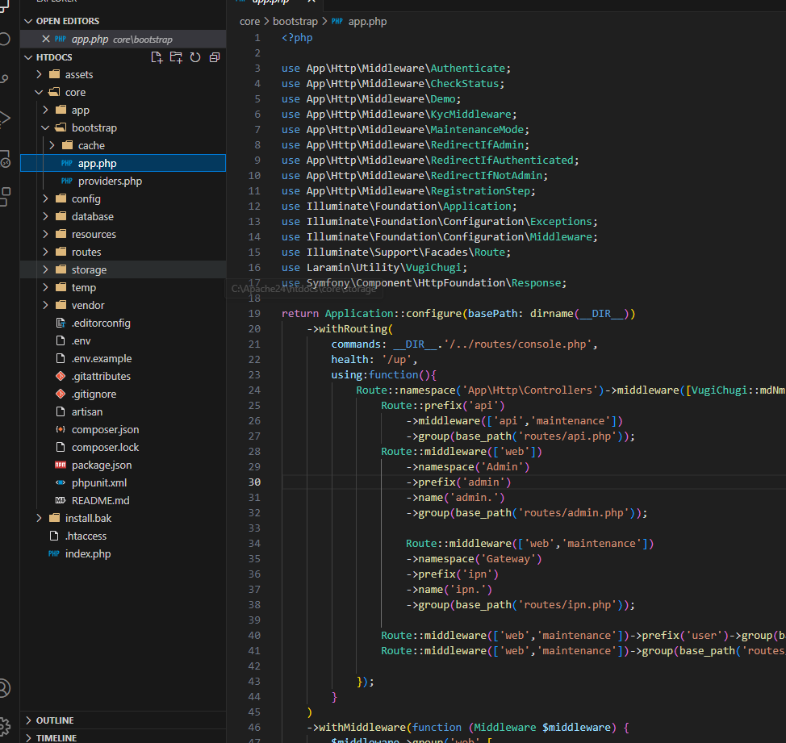Click the PHP icon beside index.php
The height and width of the screenshot is (743, 786).
(54, 553)
